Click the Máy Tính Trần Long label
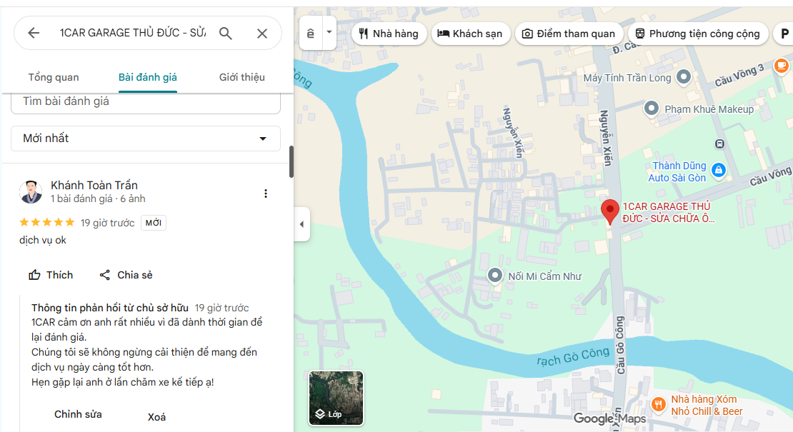Screen dimensions: 793x432 627,78
